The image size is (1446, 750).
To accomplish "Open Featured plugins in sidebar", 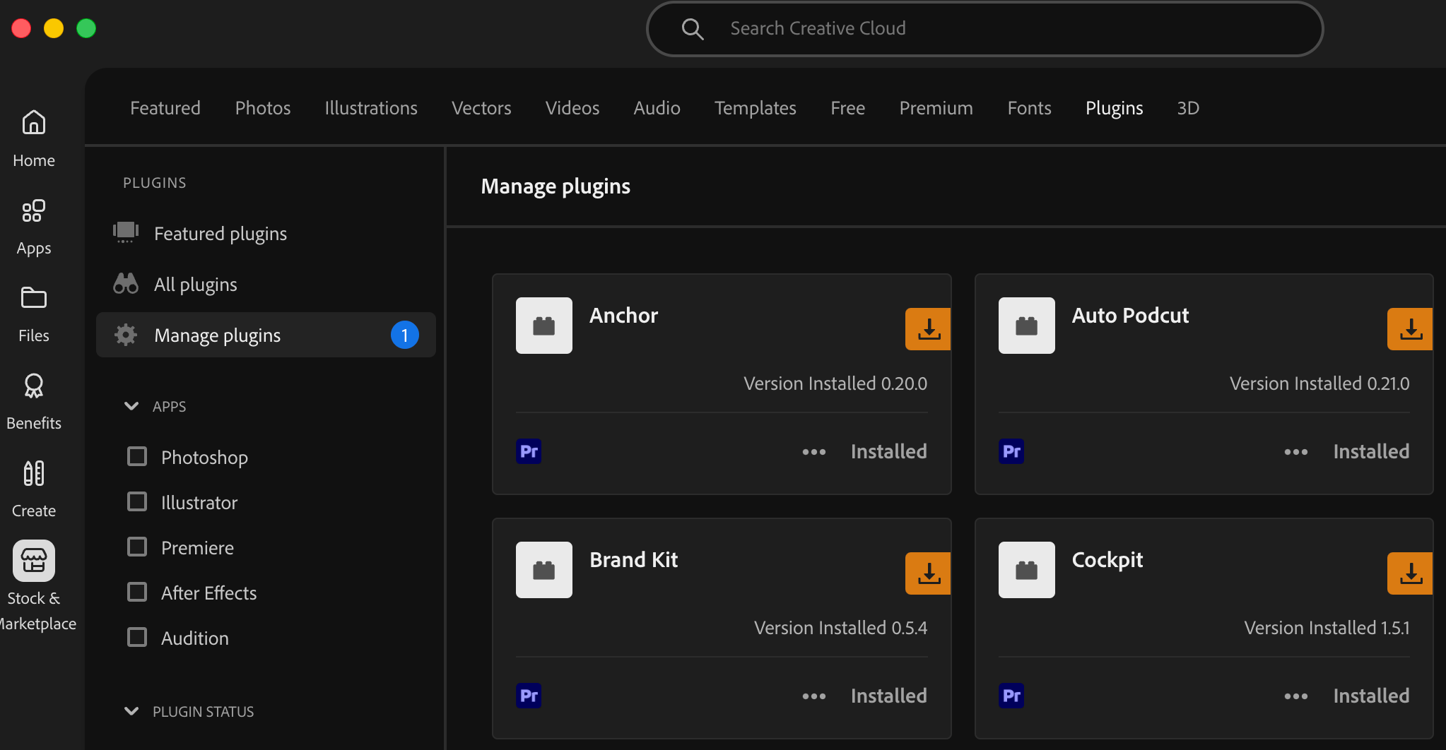I will (266, 233).
